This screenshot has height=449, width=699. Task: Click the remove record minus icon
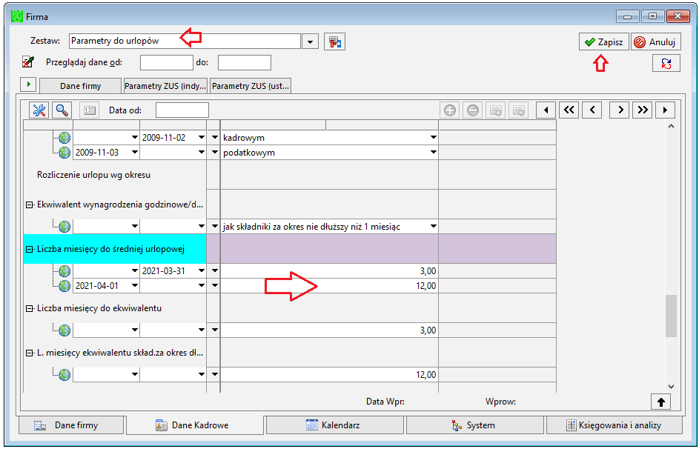point(473,110)
